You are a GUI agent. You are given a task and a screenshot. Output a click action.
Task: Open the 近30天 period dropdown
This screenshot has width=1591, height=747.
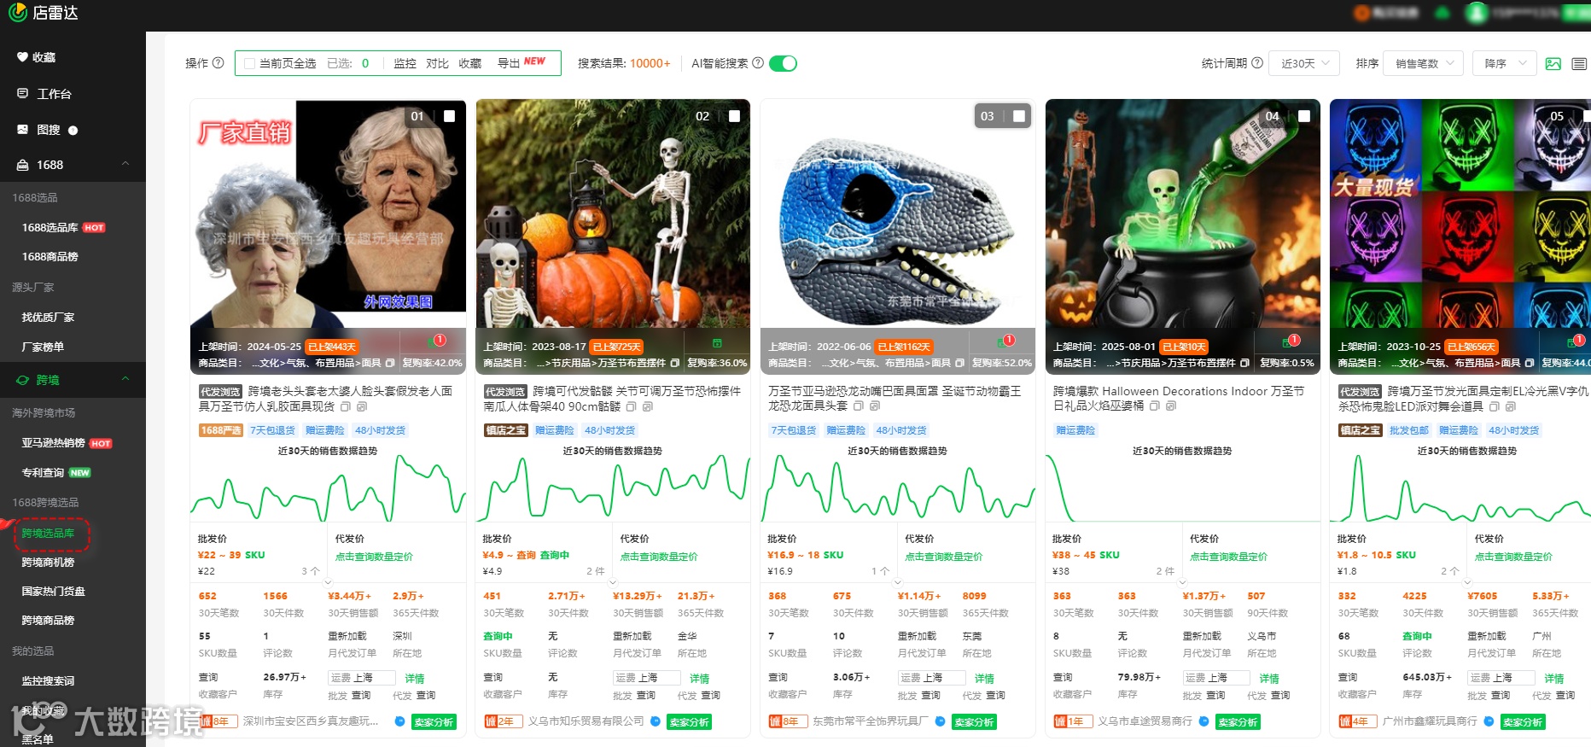tap(1304, 63)
